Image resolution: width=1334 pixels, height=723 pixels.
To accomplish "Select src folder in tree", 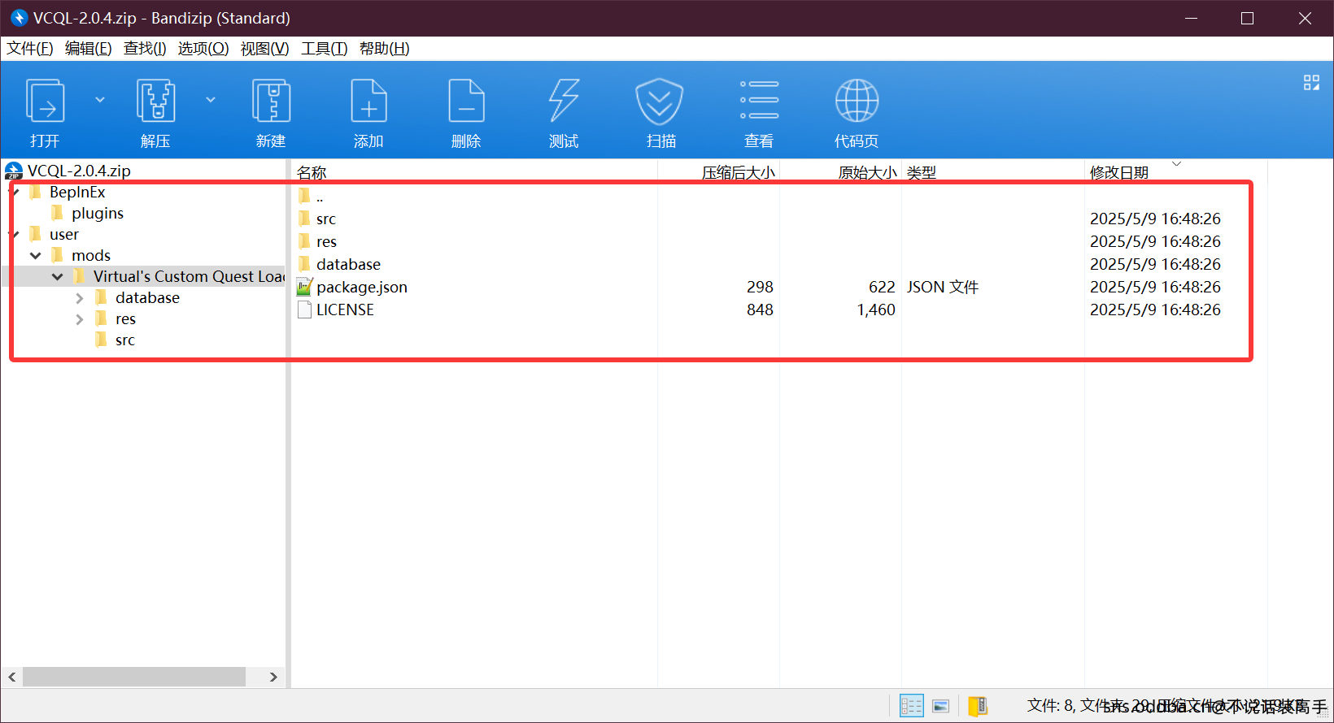I will click(125, 340).
